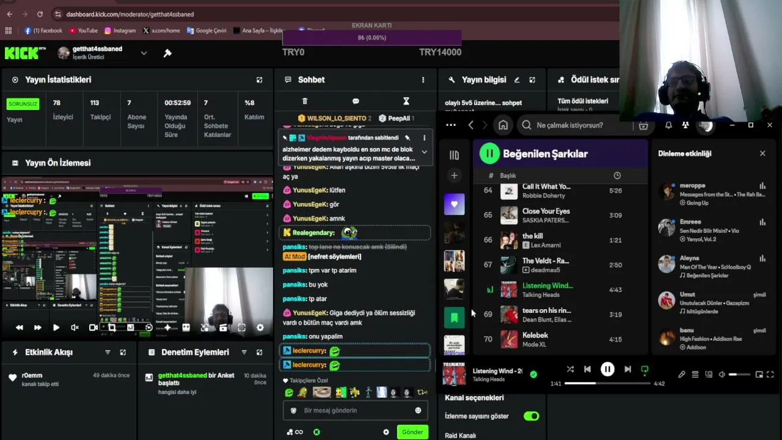Click the chat bubble mode icon
The width and height of the screenshot is (782, 440).
tap(356, 101)
